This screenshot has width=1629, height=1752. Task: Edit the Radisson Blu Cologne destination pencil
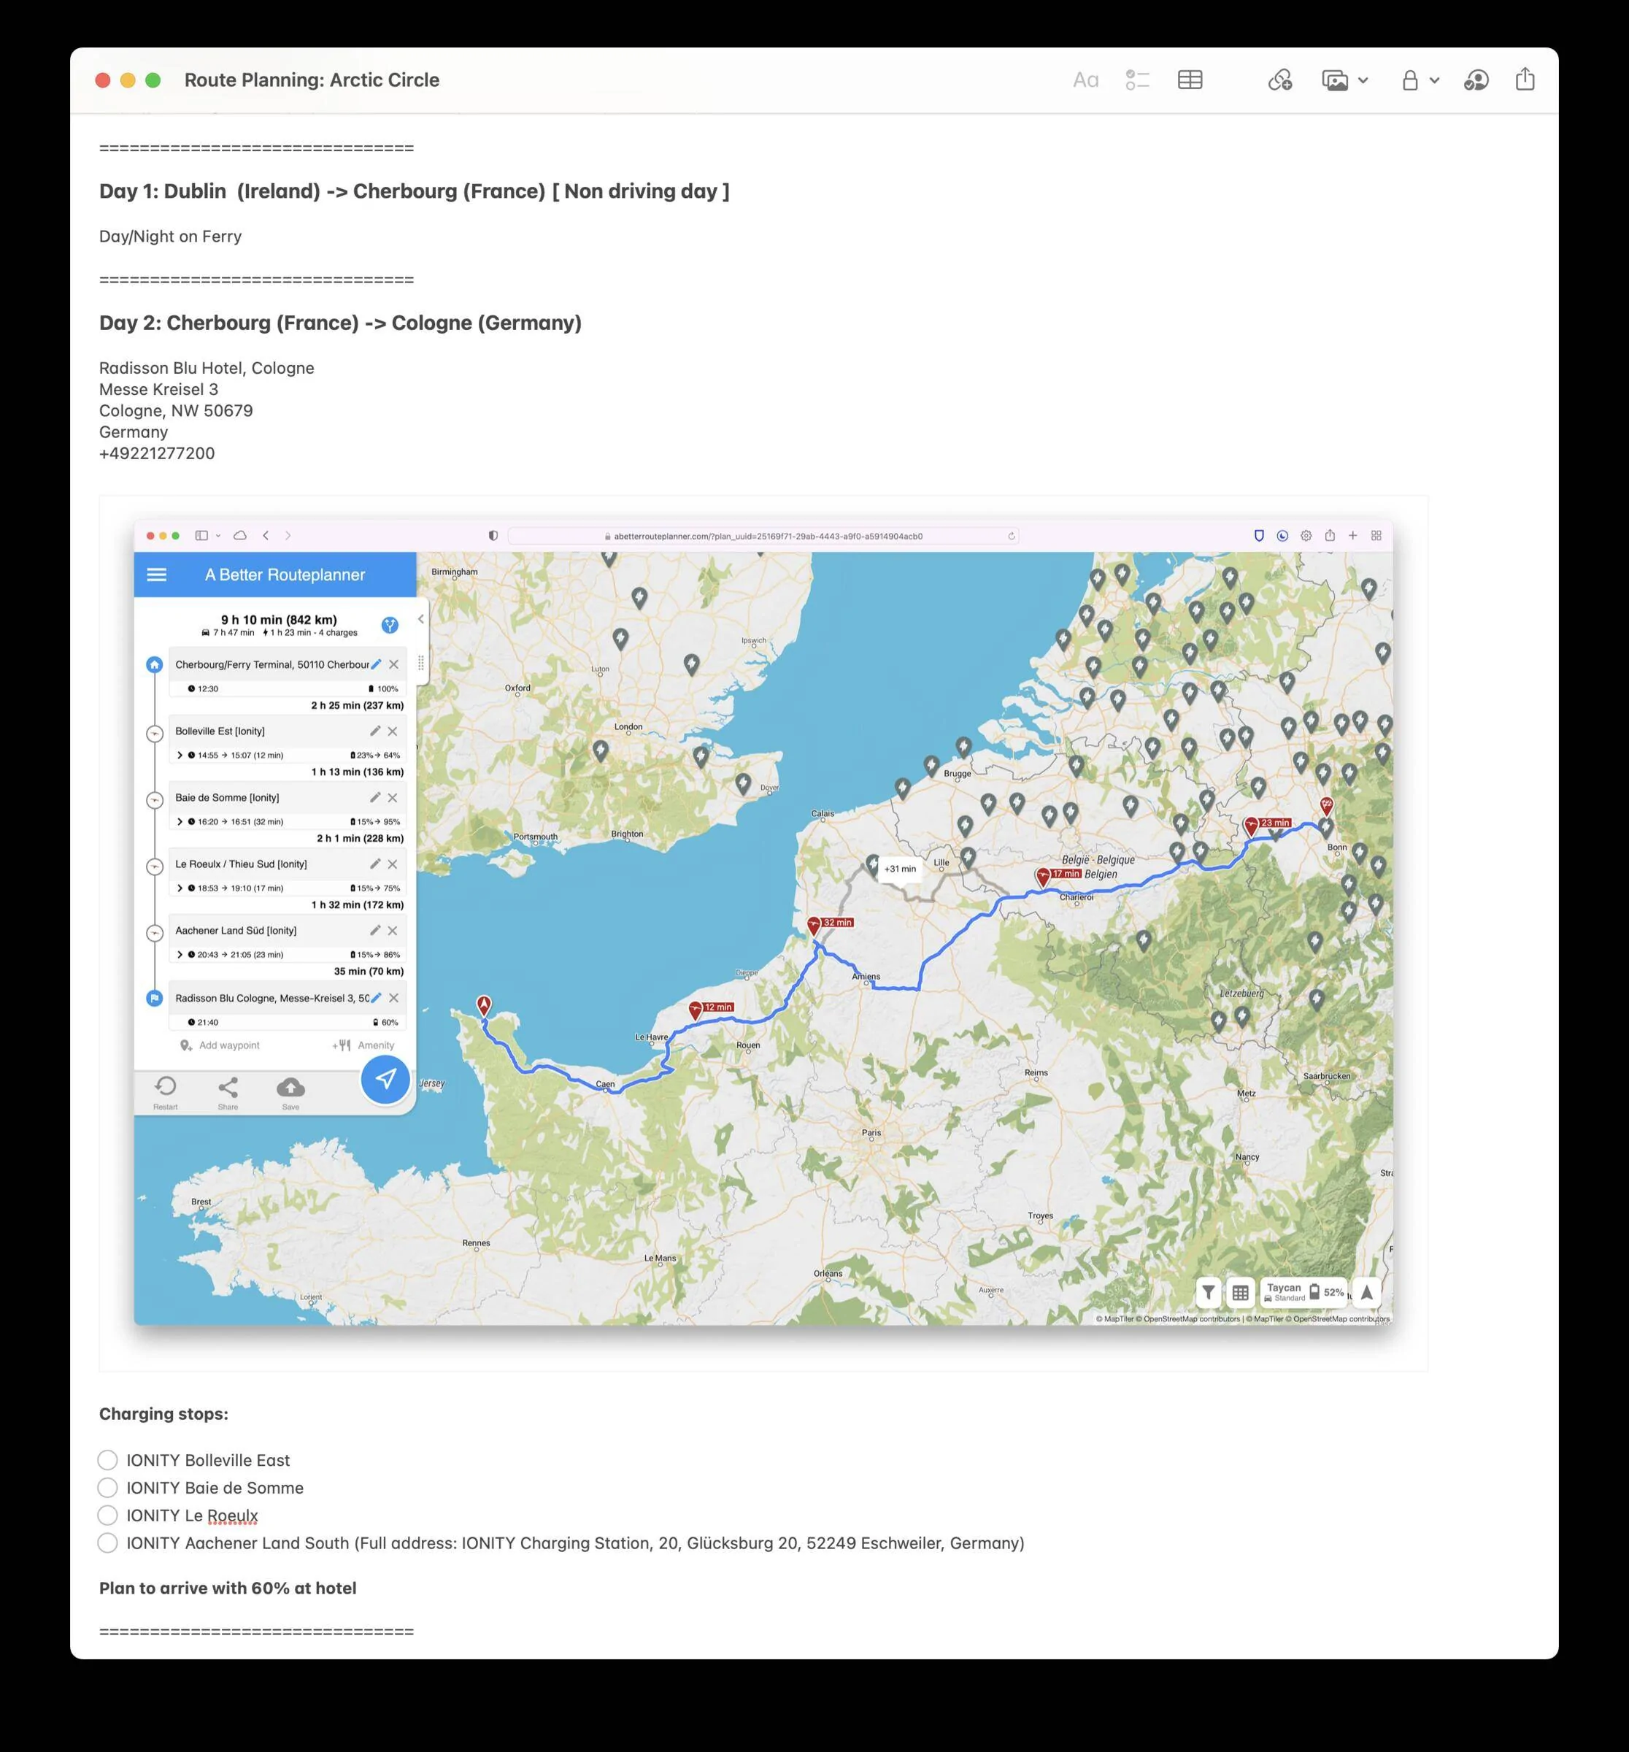click(376, 998)
